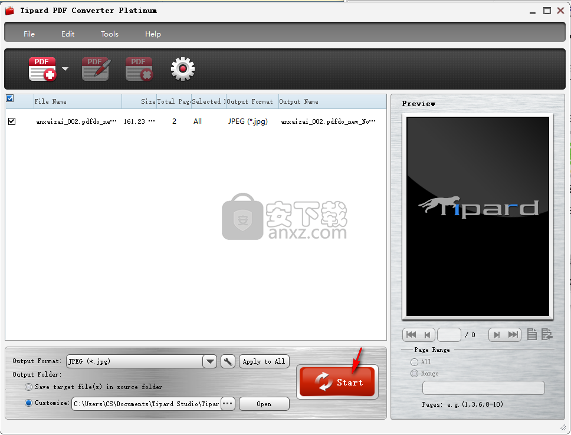
Task: Close the Tipard PDF Converter window
Action: coord(561,11)
